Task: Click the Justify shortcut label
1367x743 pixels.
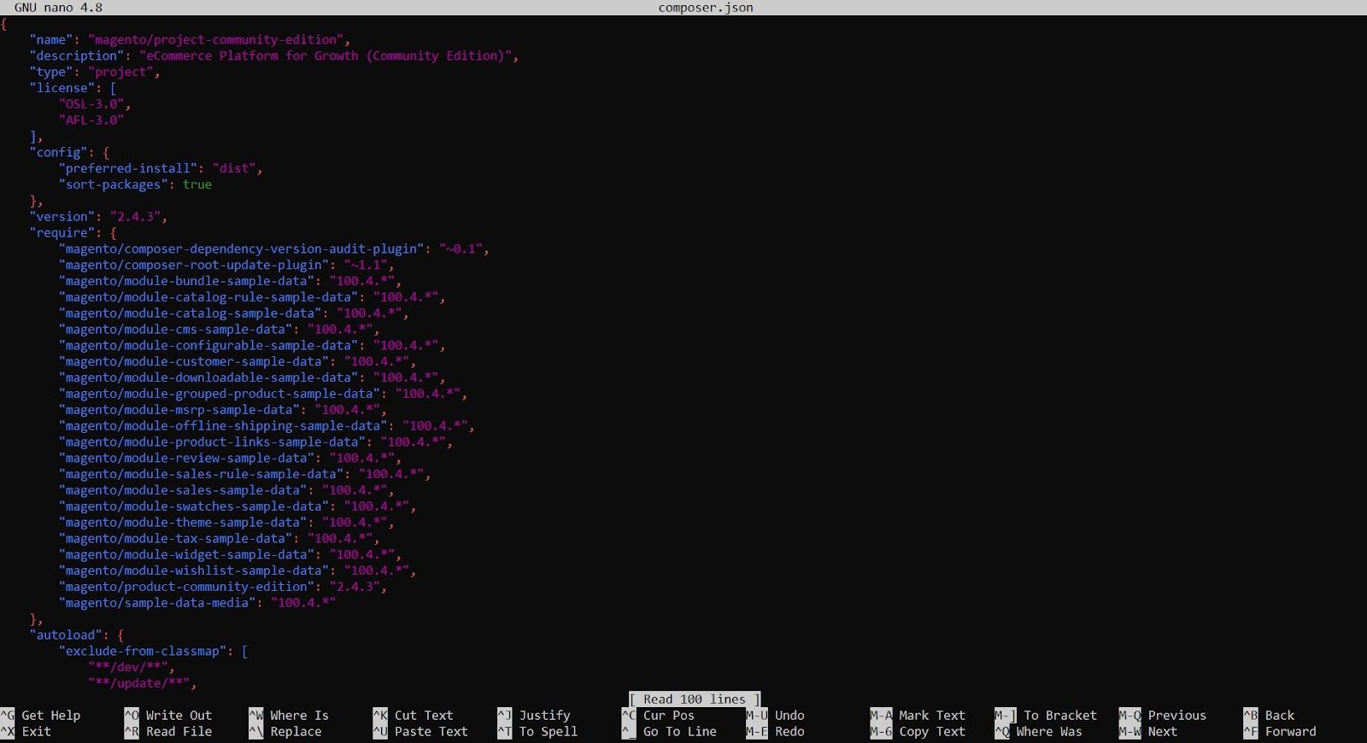Action: (544, 716)
